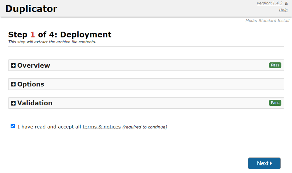Click the Overview heading text

coord(34,66)
